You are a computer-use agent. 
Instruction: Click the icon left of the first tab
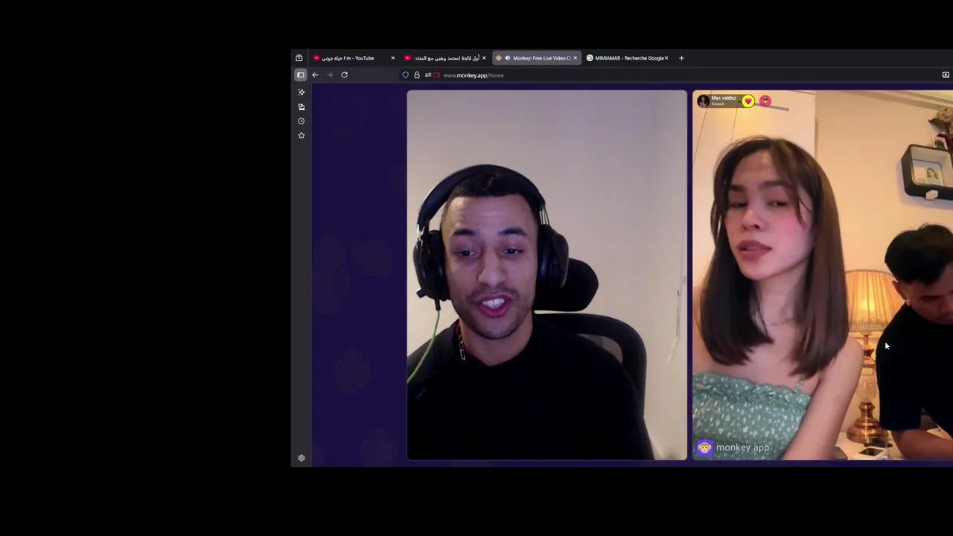(x=299, y=58)
